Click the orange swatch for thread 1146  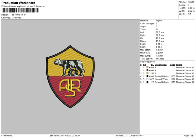[147, 73]
